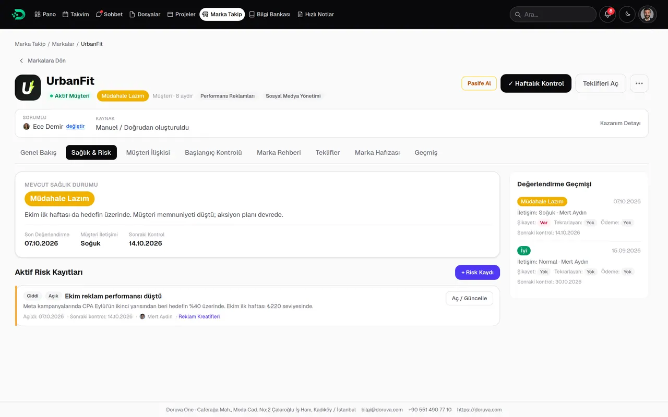Focus the Ara search field
This screenshot has width=668, height=417.
click(553, 15)
